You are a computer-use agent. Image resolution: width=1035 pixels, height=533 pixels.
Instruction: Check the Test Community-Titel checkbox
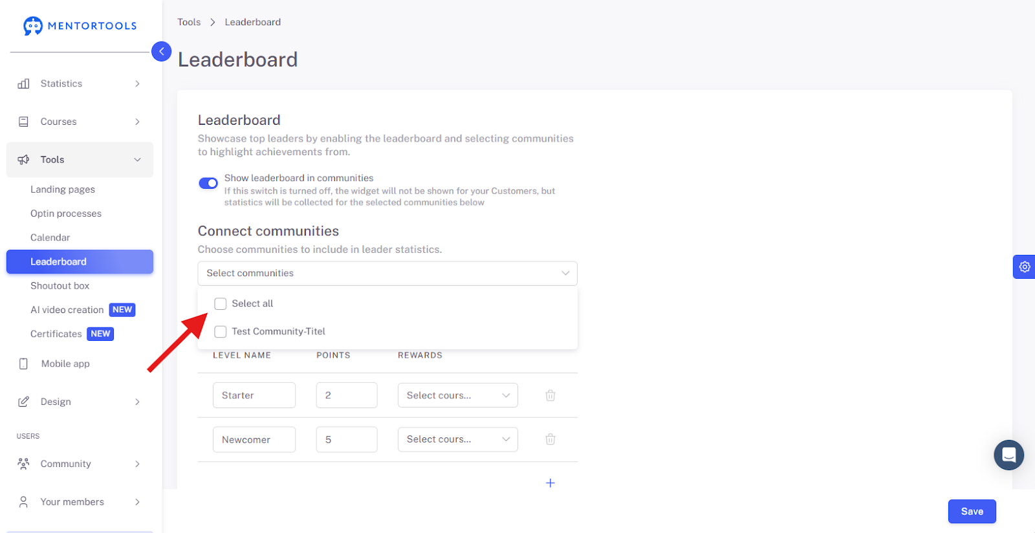221,332
